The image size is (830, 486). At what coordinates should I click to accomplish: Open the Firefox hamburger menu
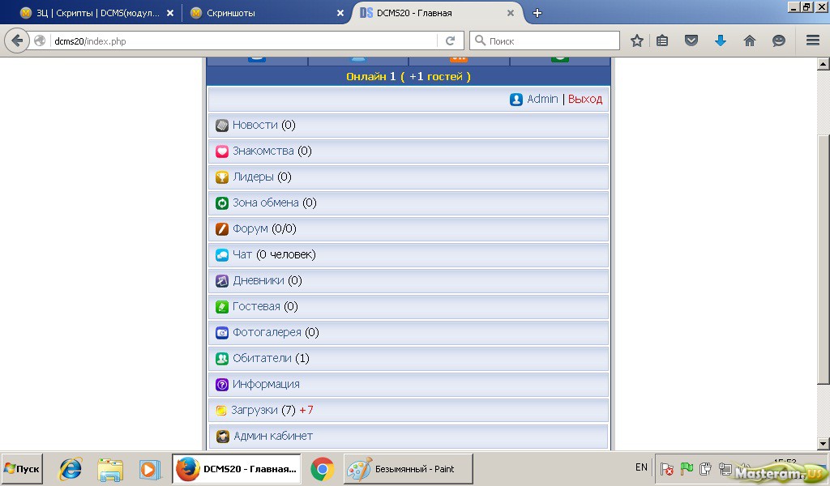click(x=813, y=40)
